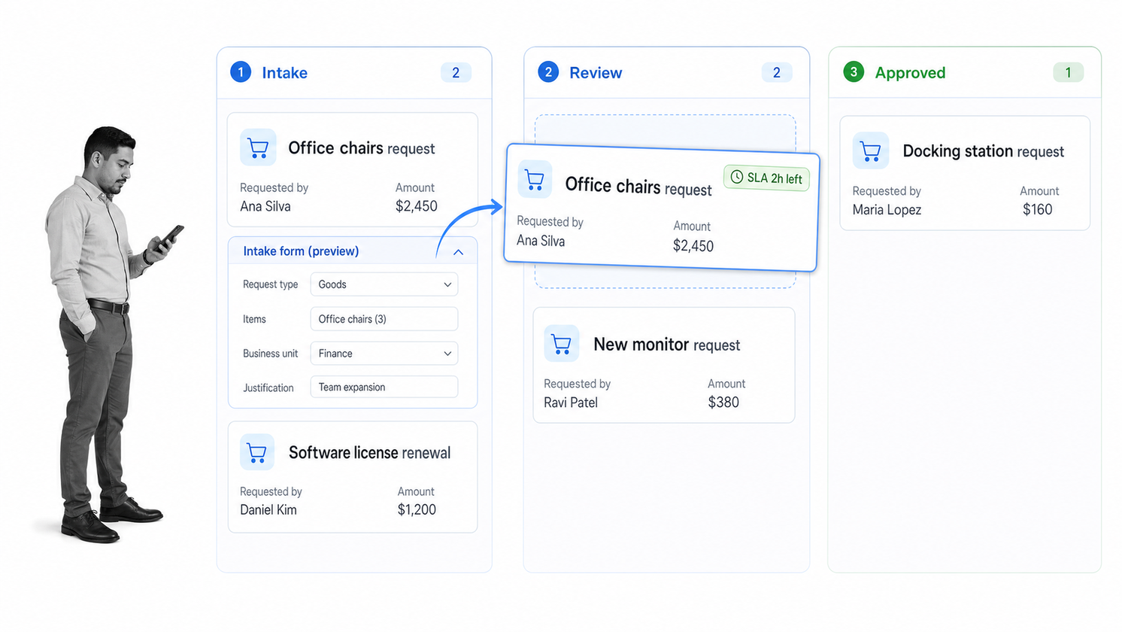Click the cart icon on Software license renewal card
1122x632 pixels.
(256, 452)
